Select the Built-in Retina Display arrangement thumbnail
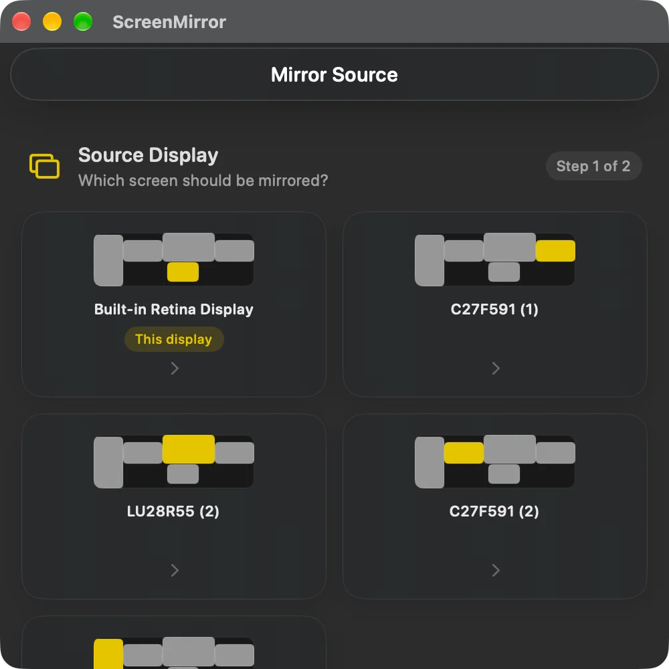 click(x=174, y=260)
